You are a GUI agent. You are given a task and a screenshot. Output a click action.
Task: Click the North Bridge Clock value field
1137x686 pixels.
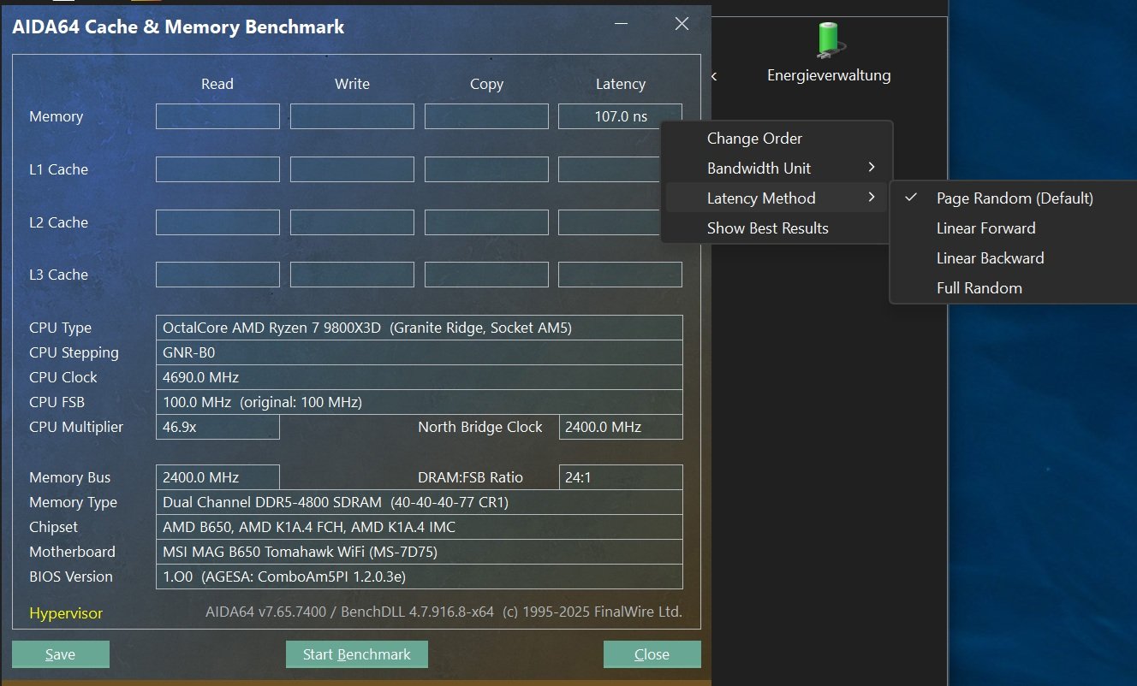tap(621, 427)
